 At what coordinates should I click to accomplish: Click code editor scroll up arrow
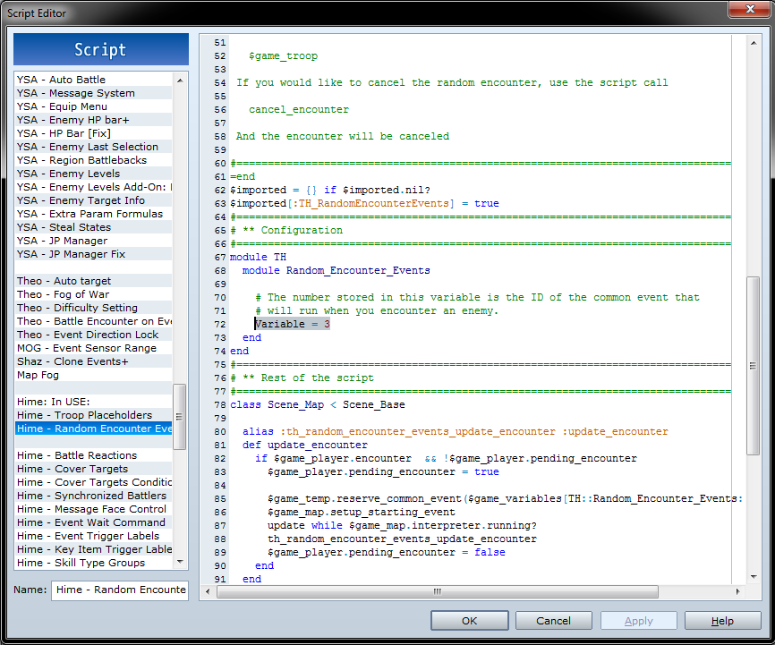[754, 43]
